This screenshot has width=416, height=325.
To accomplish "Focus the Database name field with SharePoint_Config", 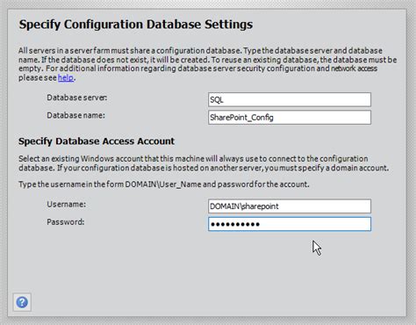I will 290,118.
